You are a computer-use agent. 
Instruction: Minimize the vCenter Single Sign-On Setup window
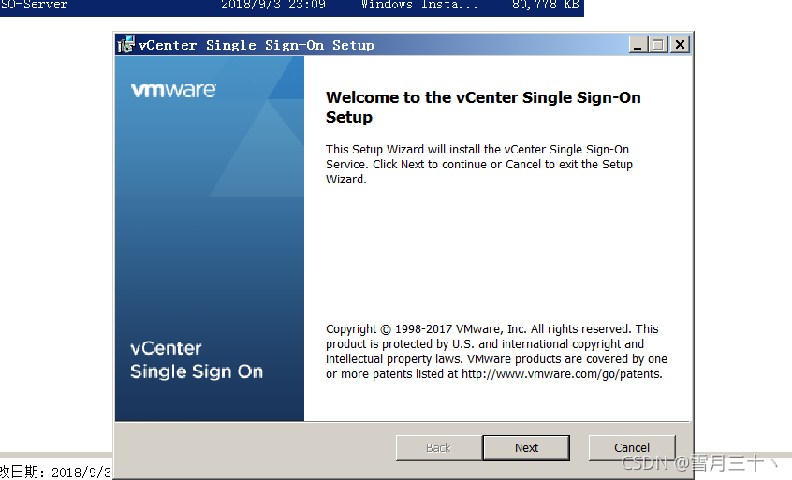tap(638, 44)
